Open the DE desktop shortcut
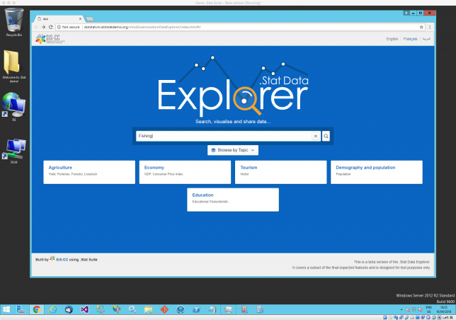 (14, 106)
